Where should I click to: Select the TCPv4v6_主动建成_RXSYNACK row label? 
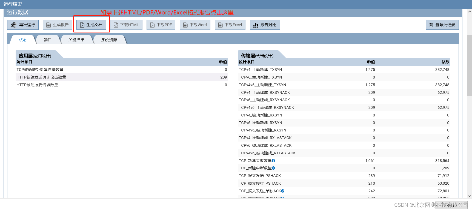coord(266,107)
